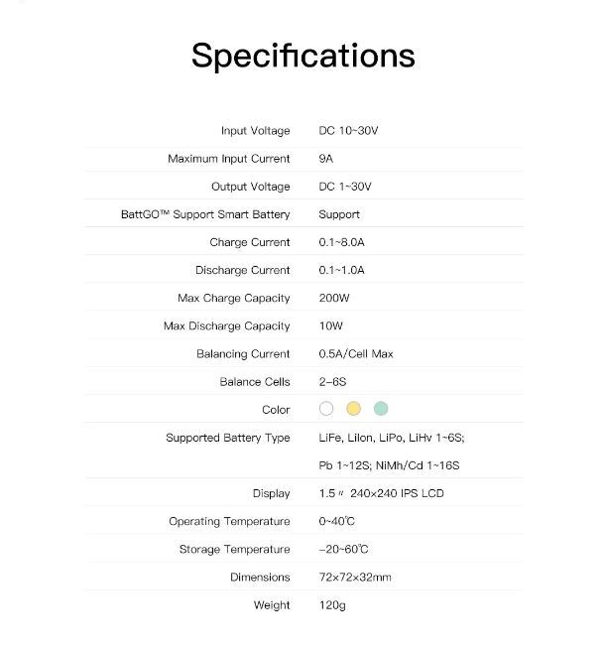Screen dimensions: 604x649
Task: Click the Specifications heading
Action: (x=302, y=56)
